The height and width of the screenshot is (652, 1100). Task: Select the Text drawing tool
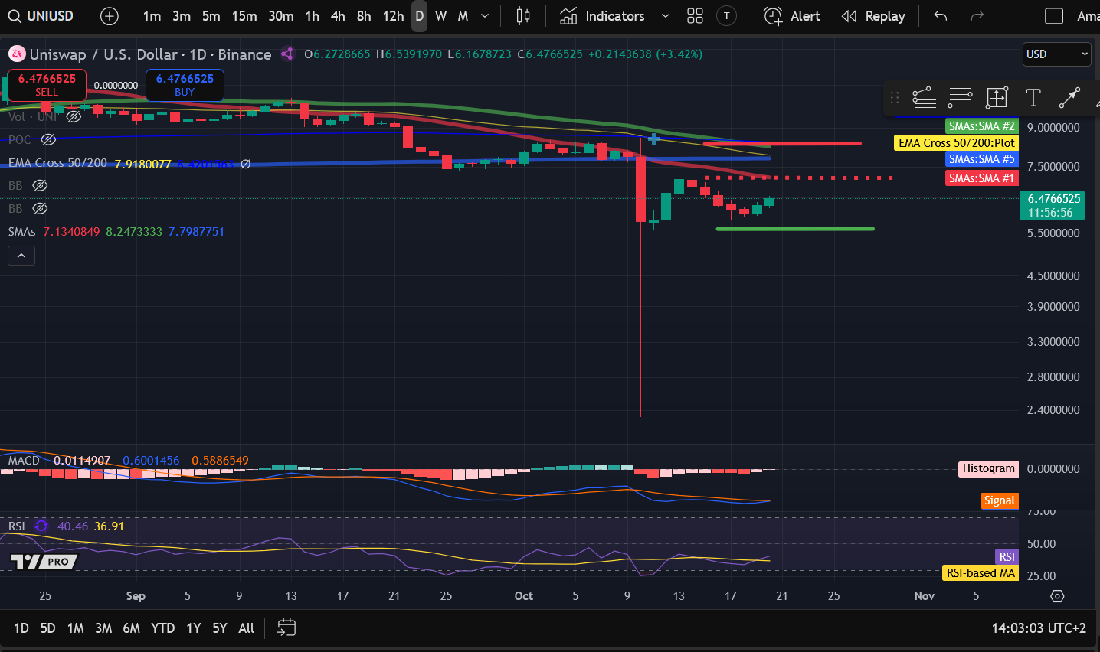click(1033, 98)
